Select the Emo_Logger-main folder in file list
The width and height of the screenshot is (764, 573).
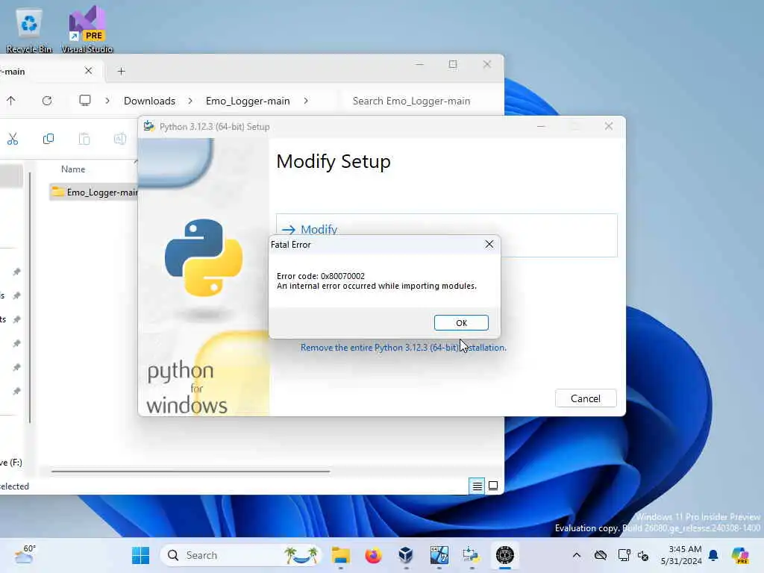(x=95, y=192)
